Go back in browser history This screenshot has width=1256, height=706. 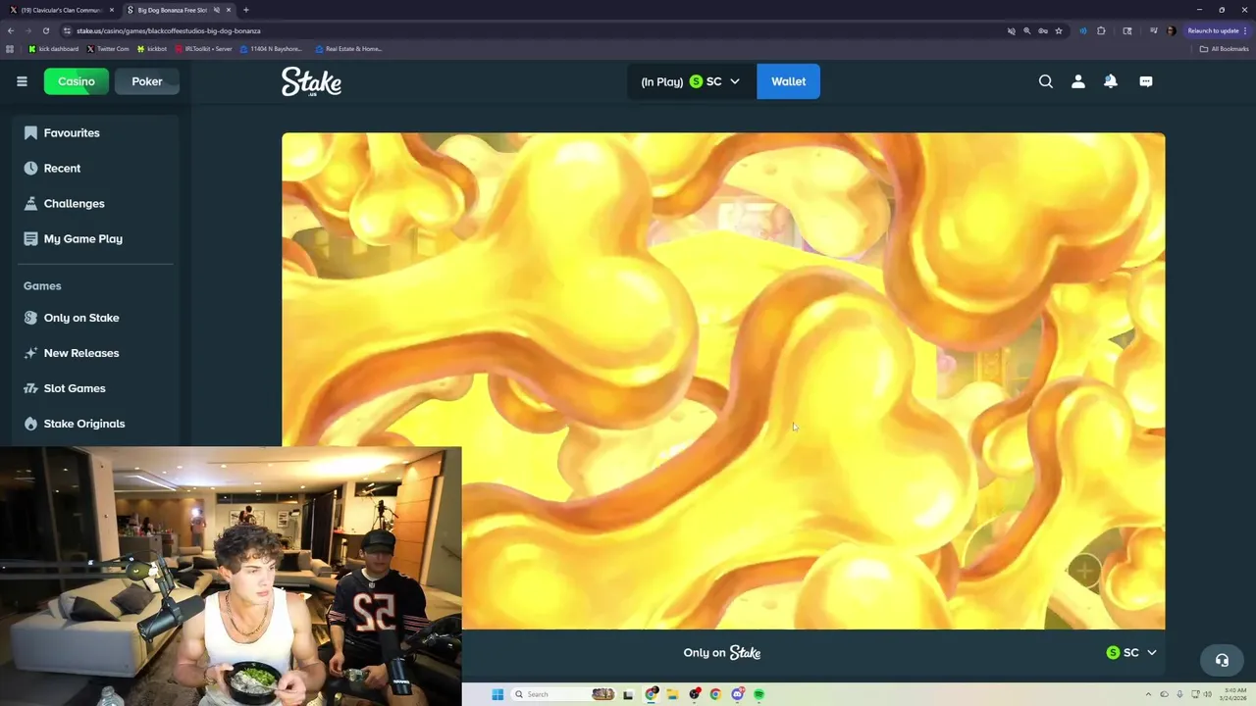11,30
